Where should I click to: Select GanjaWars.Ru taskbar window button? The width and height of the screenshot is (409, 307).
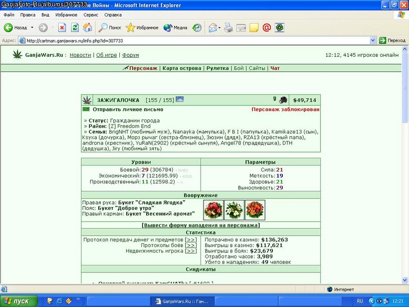(182, 301)
